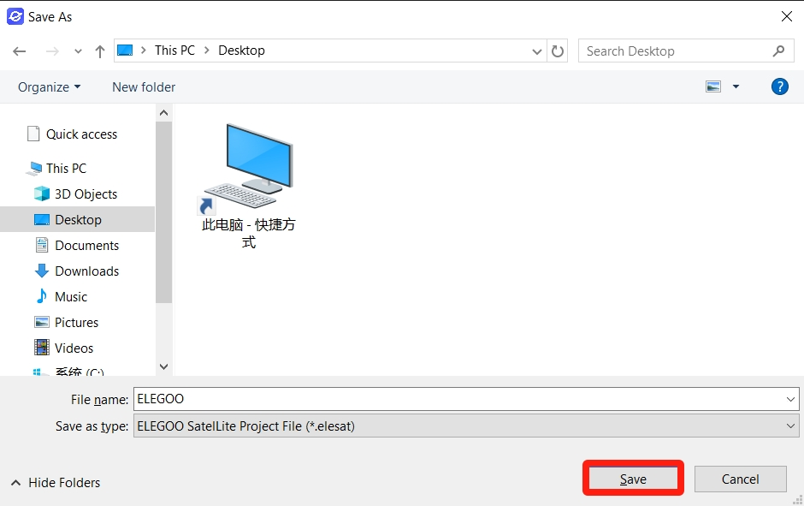
Task: Open the Downloads folder in sidebar
Action: click(86, 271)
